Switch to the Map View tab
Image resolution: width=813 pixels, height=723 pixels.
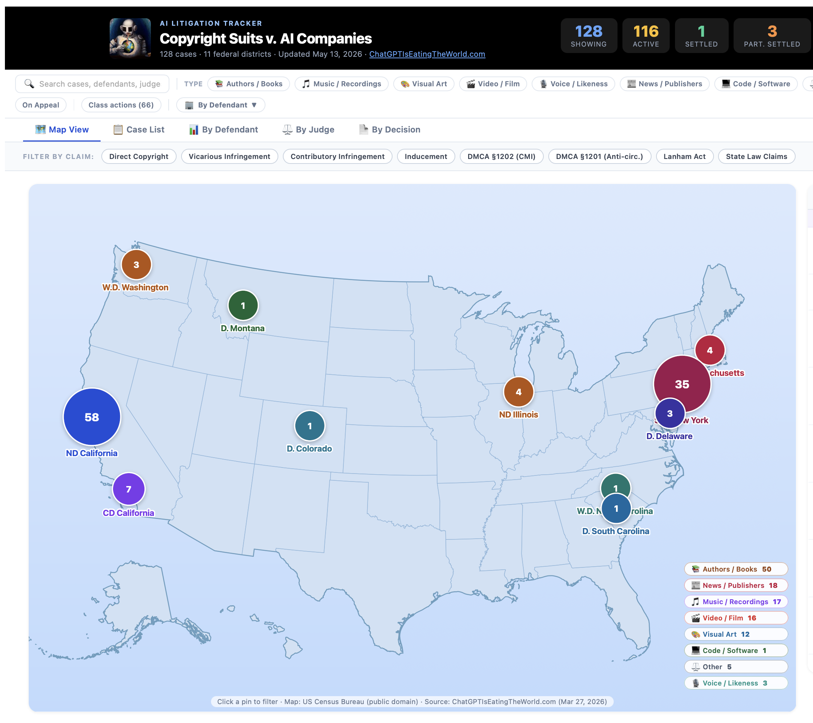pyautogui.click(x=62, y=129)
